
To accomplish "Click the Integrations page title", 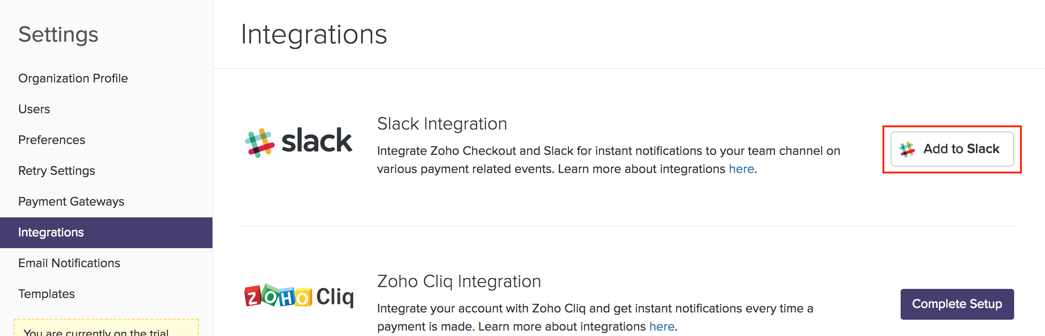I will (x=314, y=34).
